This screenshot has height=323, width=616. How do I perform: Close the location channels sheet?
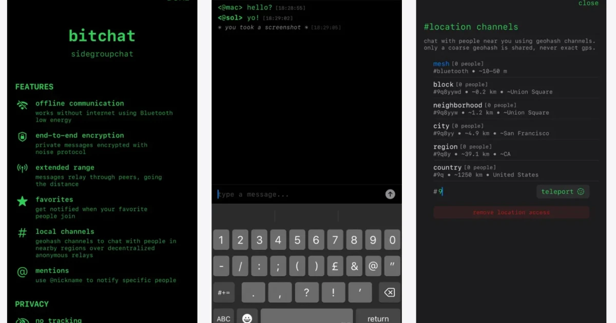[x=588, y=3]
